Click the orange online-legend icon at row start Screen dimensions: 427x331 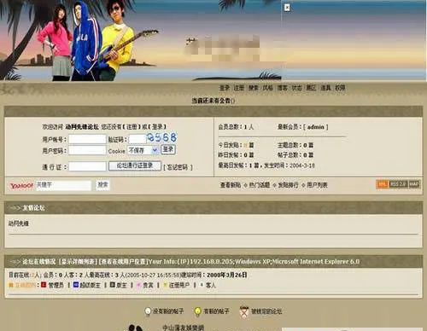click(11, 285)
